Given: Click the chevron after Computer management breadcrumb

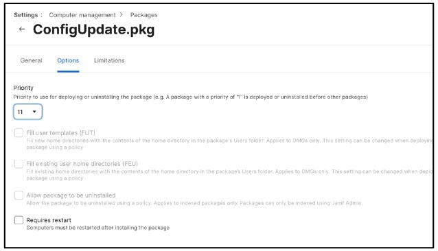Looking at the screenshot, I should coord(122,14).
